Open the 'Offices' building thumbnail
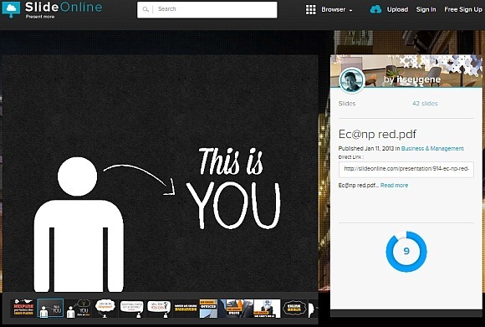The height and width of the screenshot is (327, 485). (x=208, y=308)
